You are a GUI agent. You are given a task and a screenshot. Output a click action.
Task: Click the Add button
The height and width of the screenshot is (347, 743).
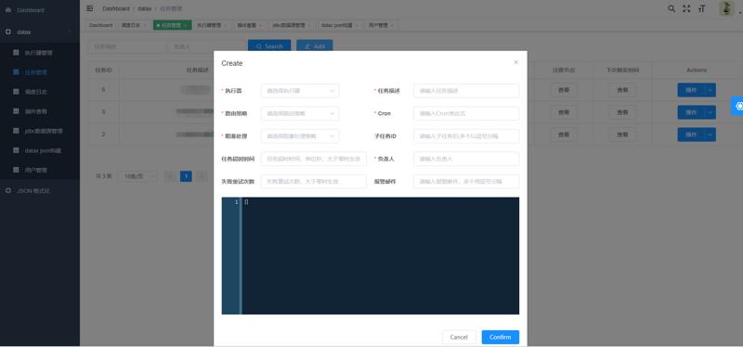[x=315, y=46]
